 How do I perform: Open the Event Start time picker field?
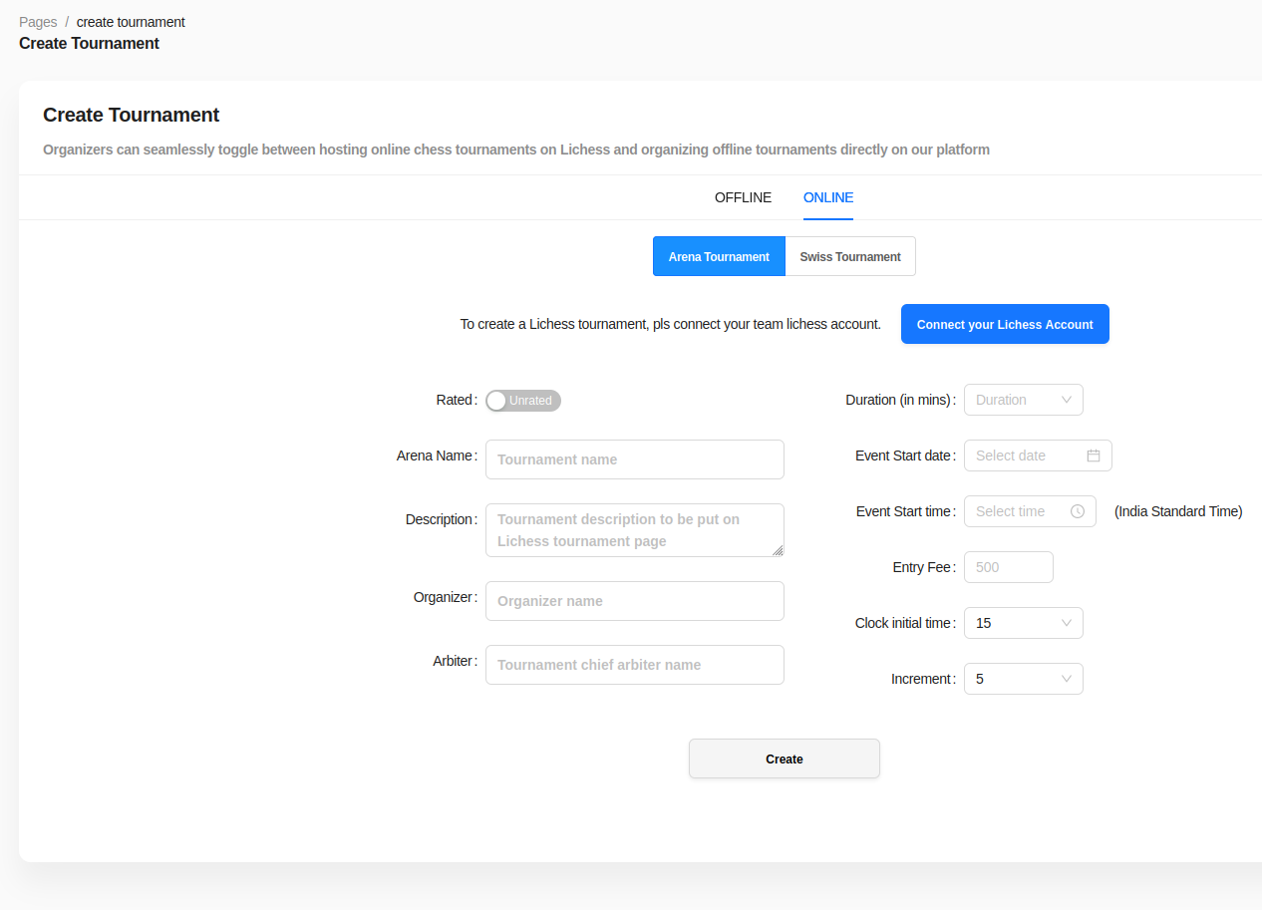point(1030,511)
